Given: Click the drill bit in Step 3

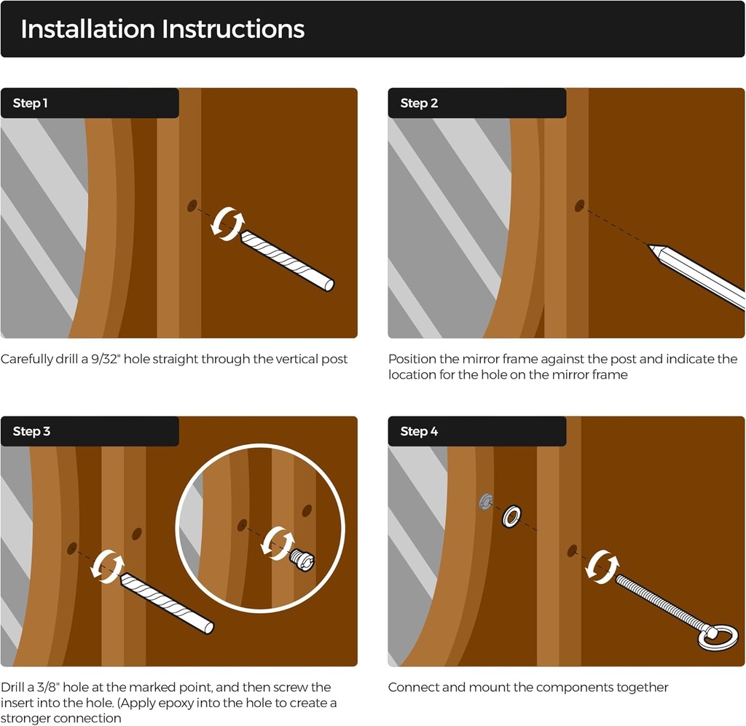Looking at the screenshot, I should (x=167, y=603).
